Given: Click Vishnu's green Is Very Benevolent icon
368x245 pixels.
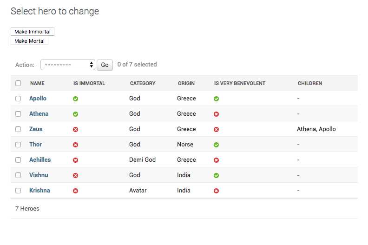Looking at the screenshot, I should [216, 175].
